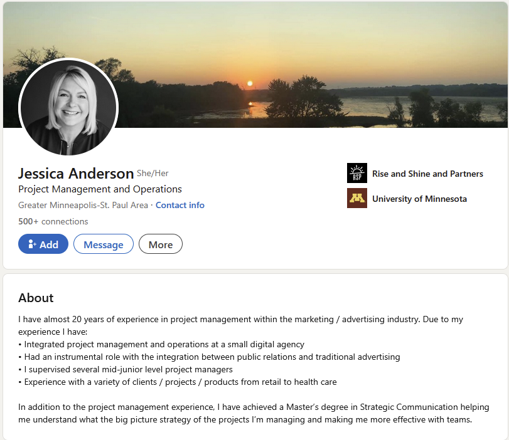Click the University of Minnesota text
The height and width of the screenshot is (440, 509).
[419, 198]
